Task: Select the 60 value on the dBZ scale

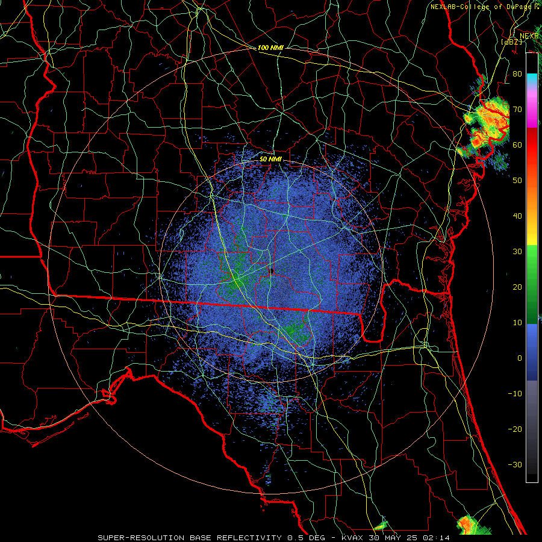Action: click(x=517, y=145)
